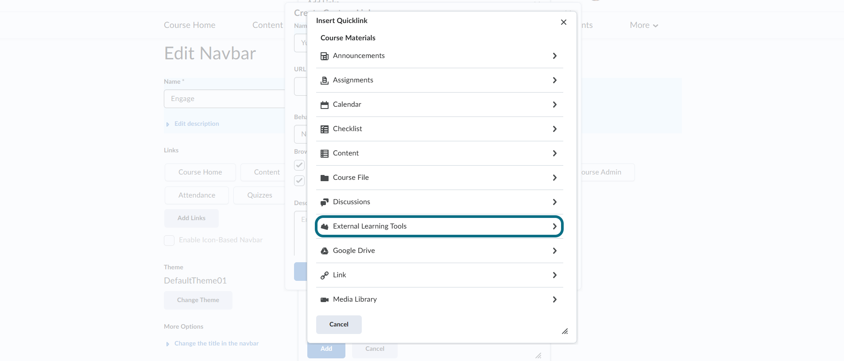
Task: Expand the Link chevron arrow
Action: (554, 275)
